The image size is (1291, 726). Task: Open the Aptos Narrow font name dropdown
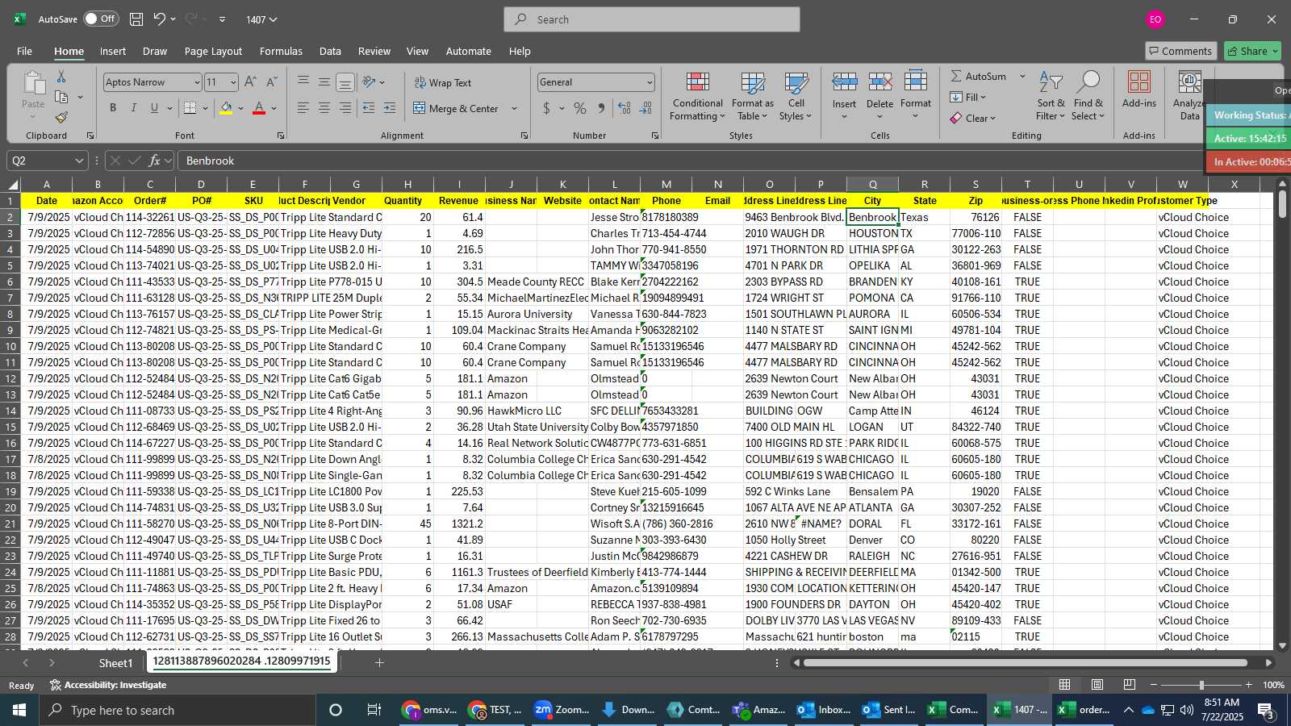tap(196, 82)
